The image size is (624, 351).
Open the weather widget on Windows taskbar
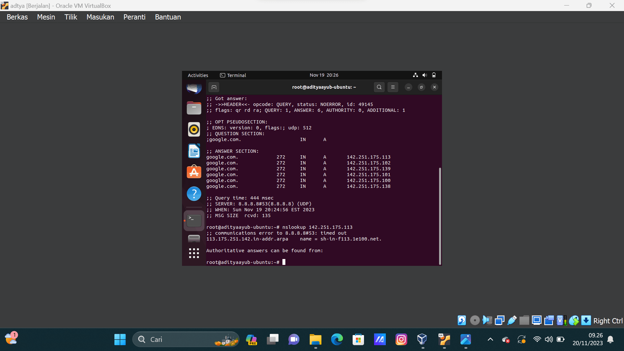click(11, 339)
